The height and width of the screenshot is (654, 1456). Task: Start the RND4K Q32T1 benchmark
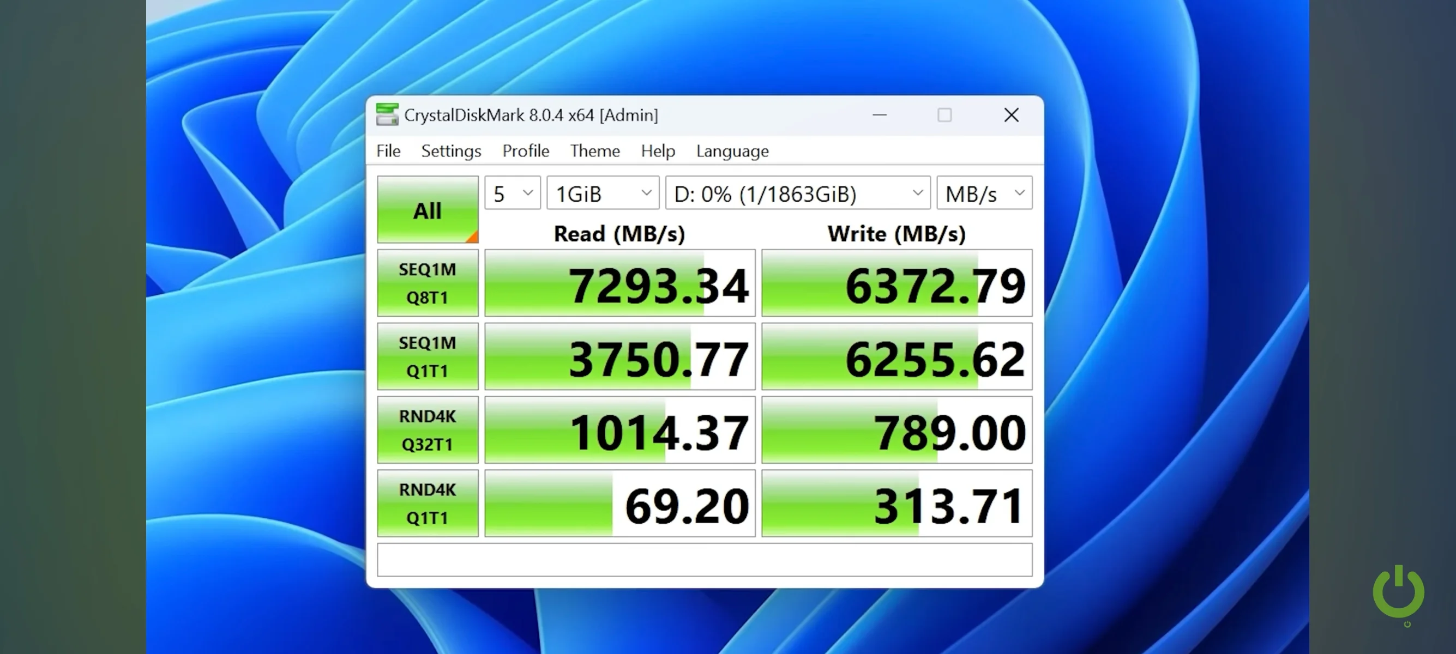pos(428,430)
